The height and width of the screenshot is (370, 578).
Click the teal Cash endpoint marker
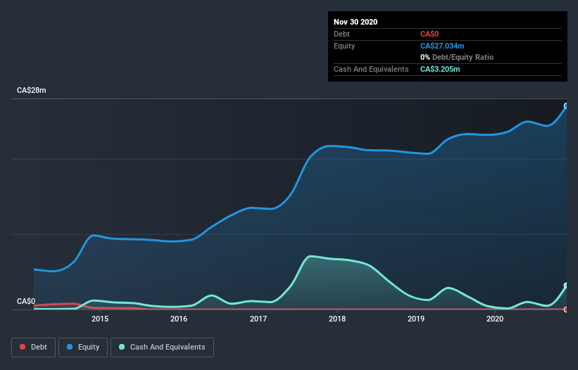567,286
